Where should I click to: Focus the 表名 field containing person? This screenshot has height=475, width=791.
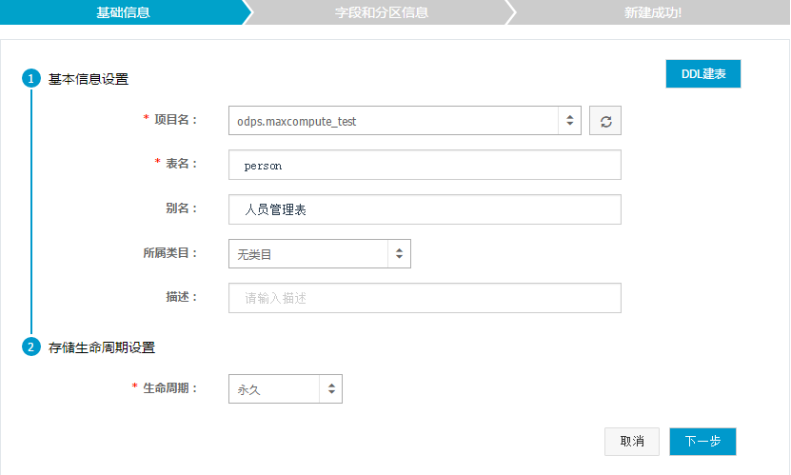[425, 165]
